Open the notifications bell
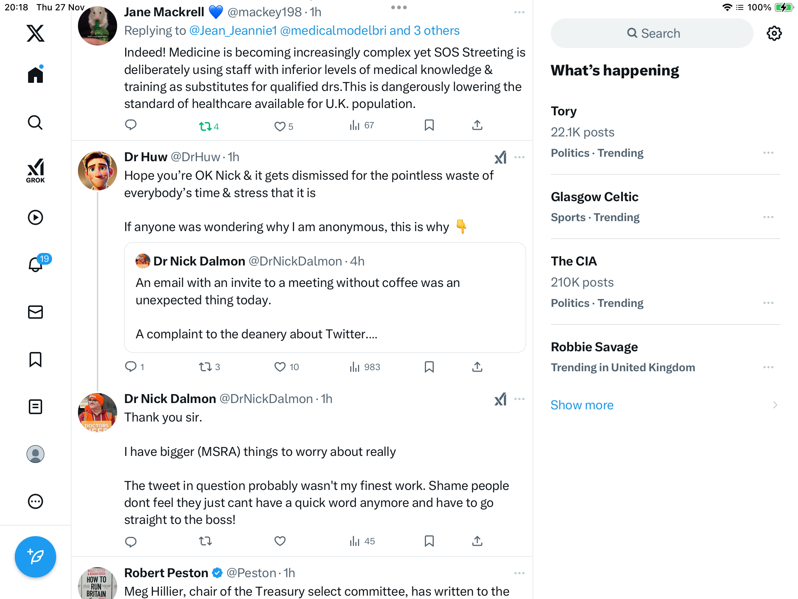 tap(35, 264)
